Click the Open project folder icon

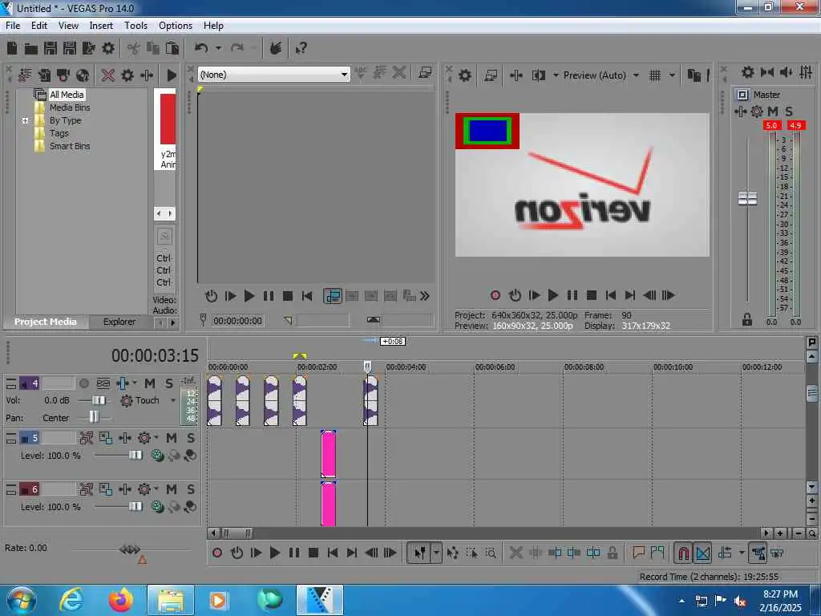click(x=31, y=49)
